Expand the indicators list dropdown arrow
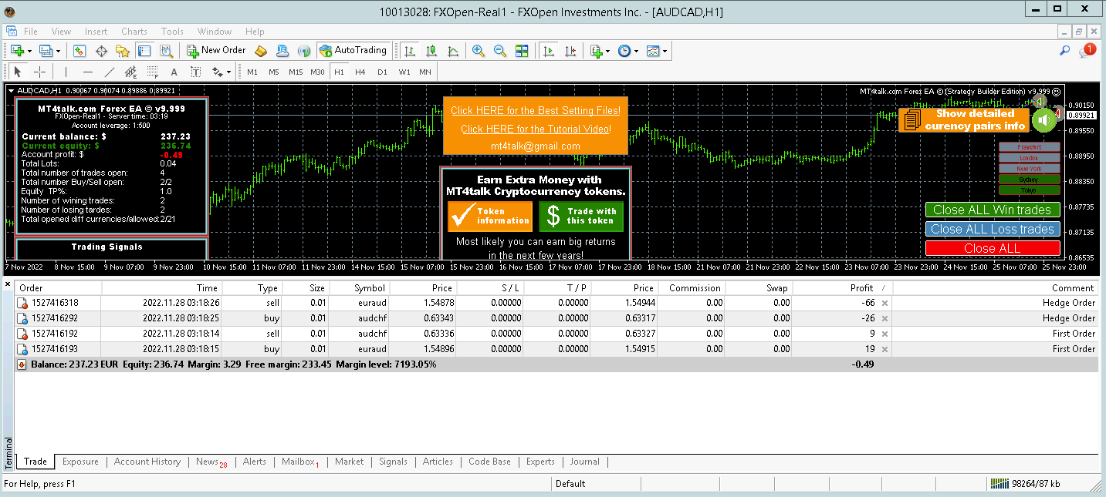The width and height of the screenshot is (1106, 497). pos(608,52)
